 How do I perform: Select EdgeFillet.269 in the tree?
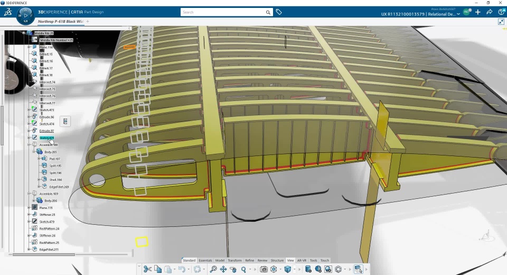(59, 187)
